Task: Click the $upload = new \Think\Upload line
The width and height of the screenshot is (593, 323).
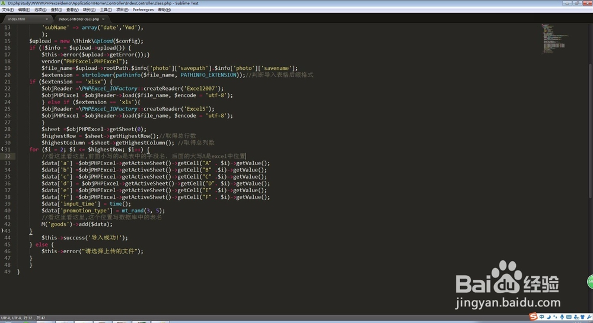Action: (x=86, y=41)
